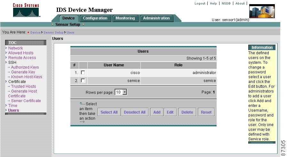Click the Information panel header
Image resolution: width=287 pixels, height=157 pixels.
262,48
